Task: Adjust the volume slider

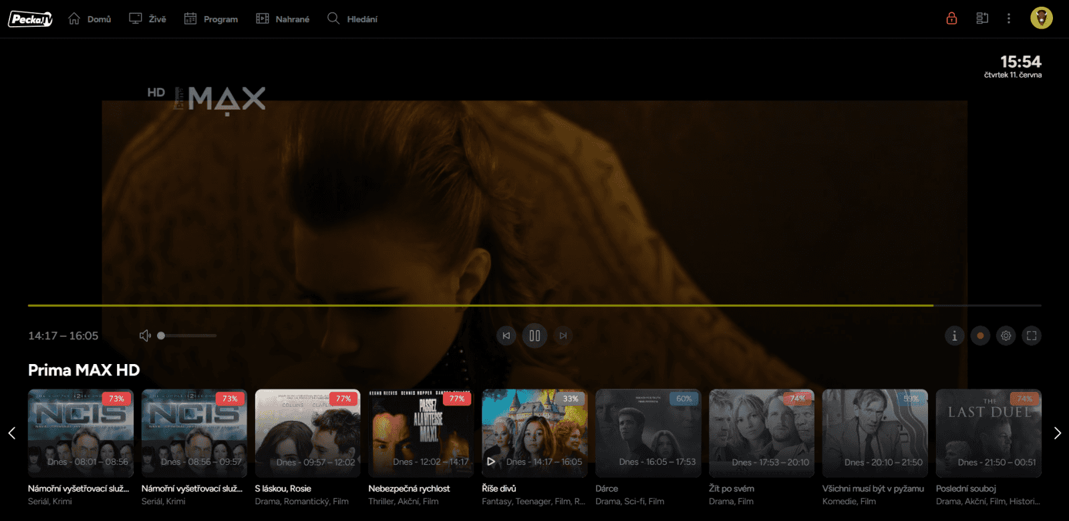Action: [188, 335]
